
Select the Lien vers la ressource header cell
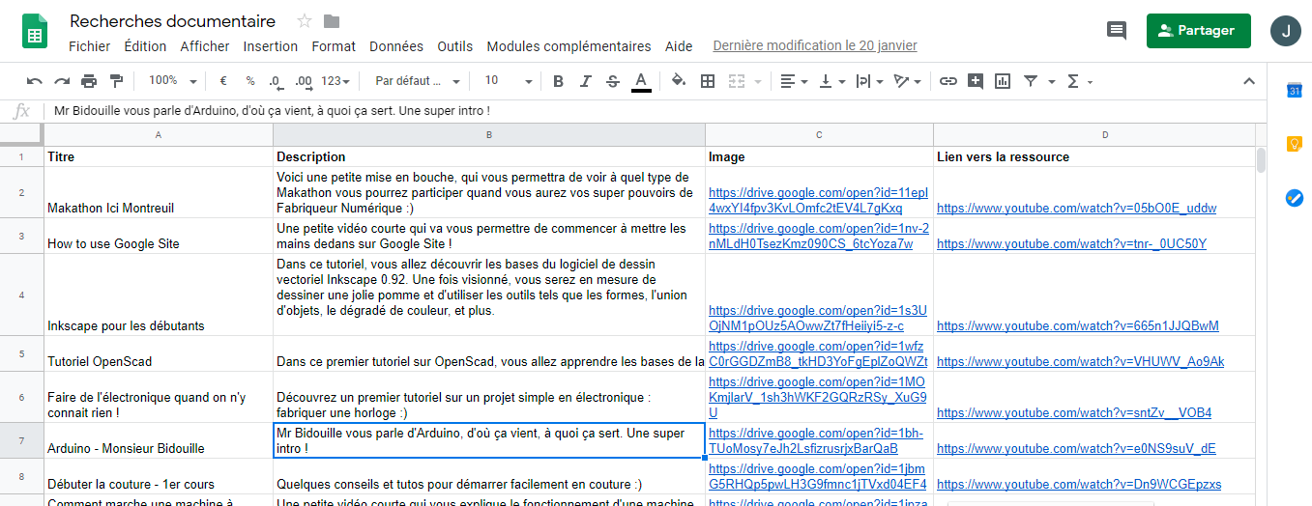click(1093, 156)
